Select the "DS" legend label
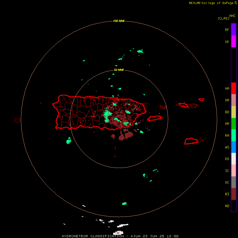The width and height of the screenshot is (238, 238). pos(227,159)
